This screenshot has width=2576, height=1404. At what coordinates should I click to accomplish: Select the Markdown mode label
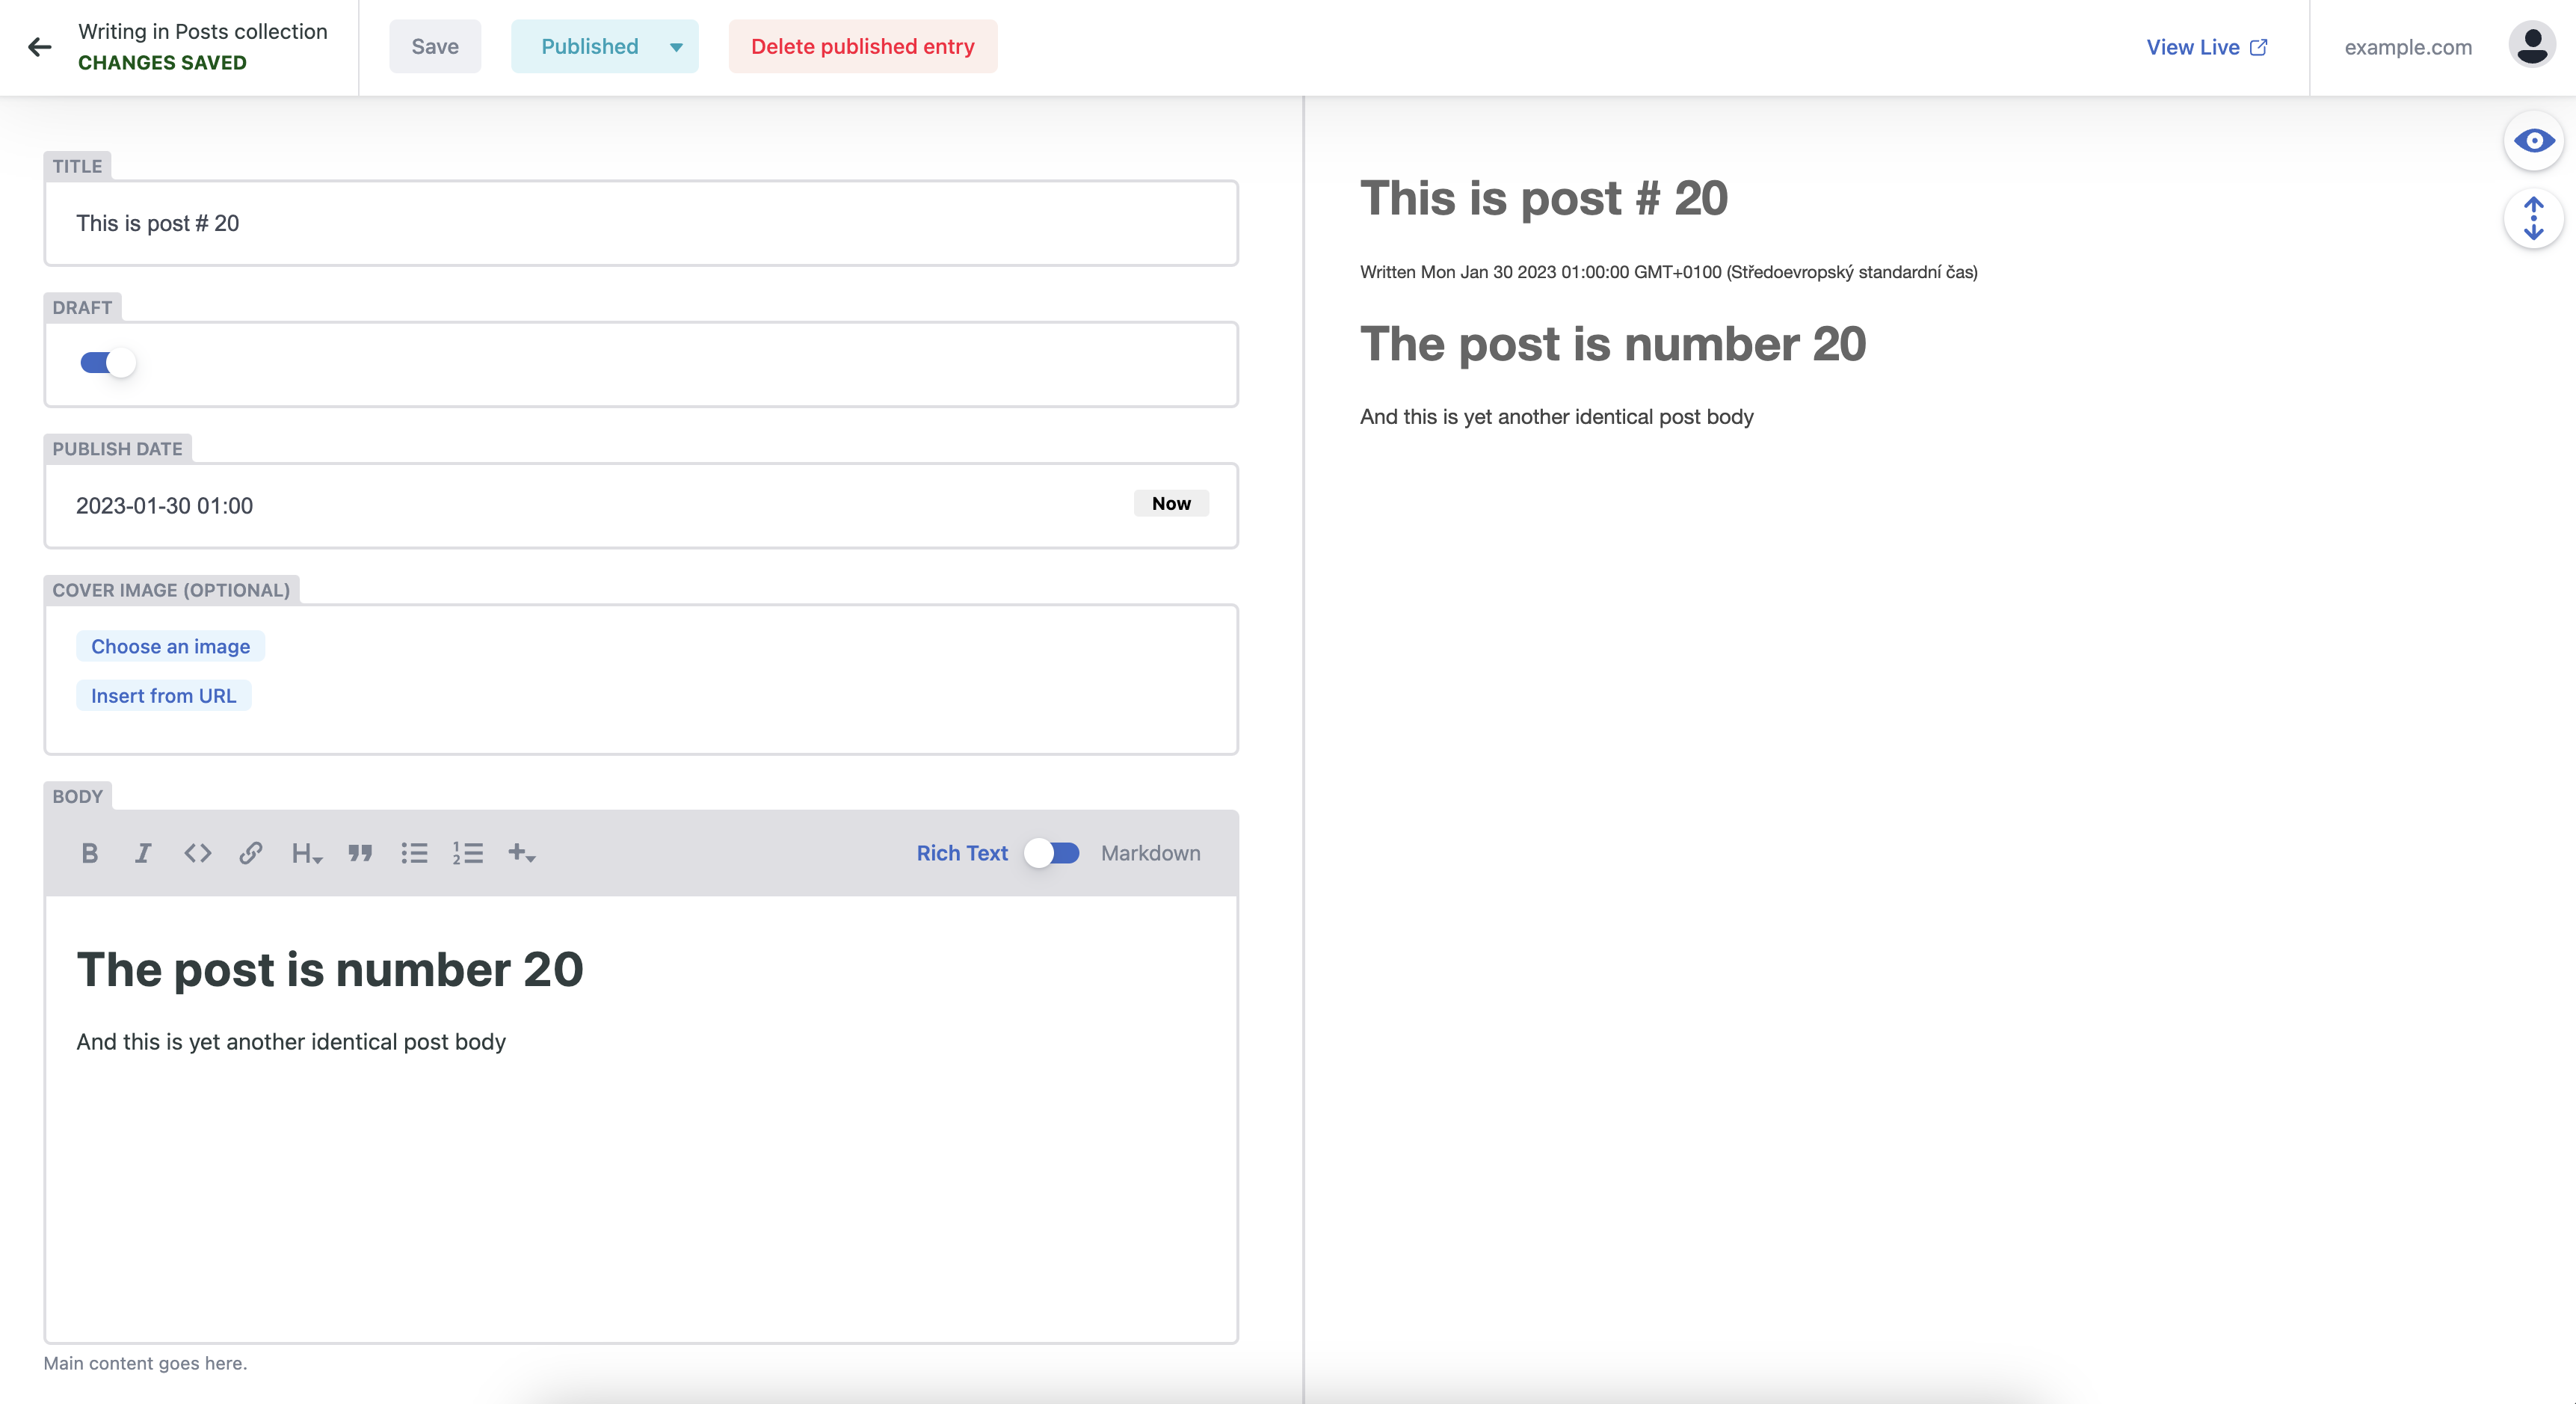tap(1150, 853)
